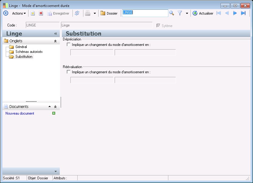Go to first record navigation icon

[219, 13]
